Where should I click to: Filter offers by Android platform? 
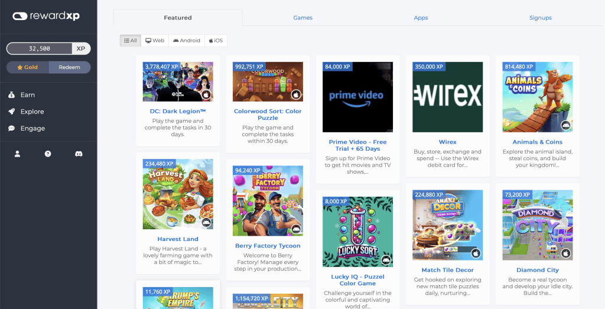point(187,41)
